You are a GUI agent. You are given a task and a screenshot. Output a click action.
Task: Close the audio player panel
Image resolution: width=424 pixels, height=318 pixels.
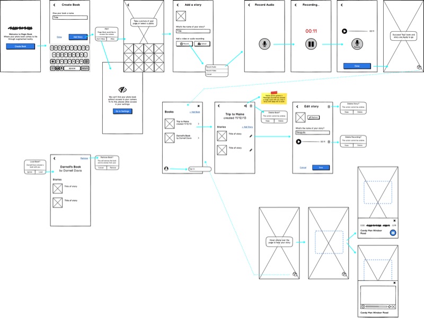[394, 220]
